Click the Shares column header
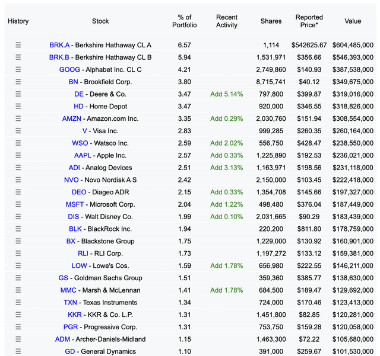Viewport: 380px width, 356px height. (271, 21)
